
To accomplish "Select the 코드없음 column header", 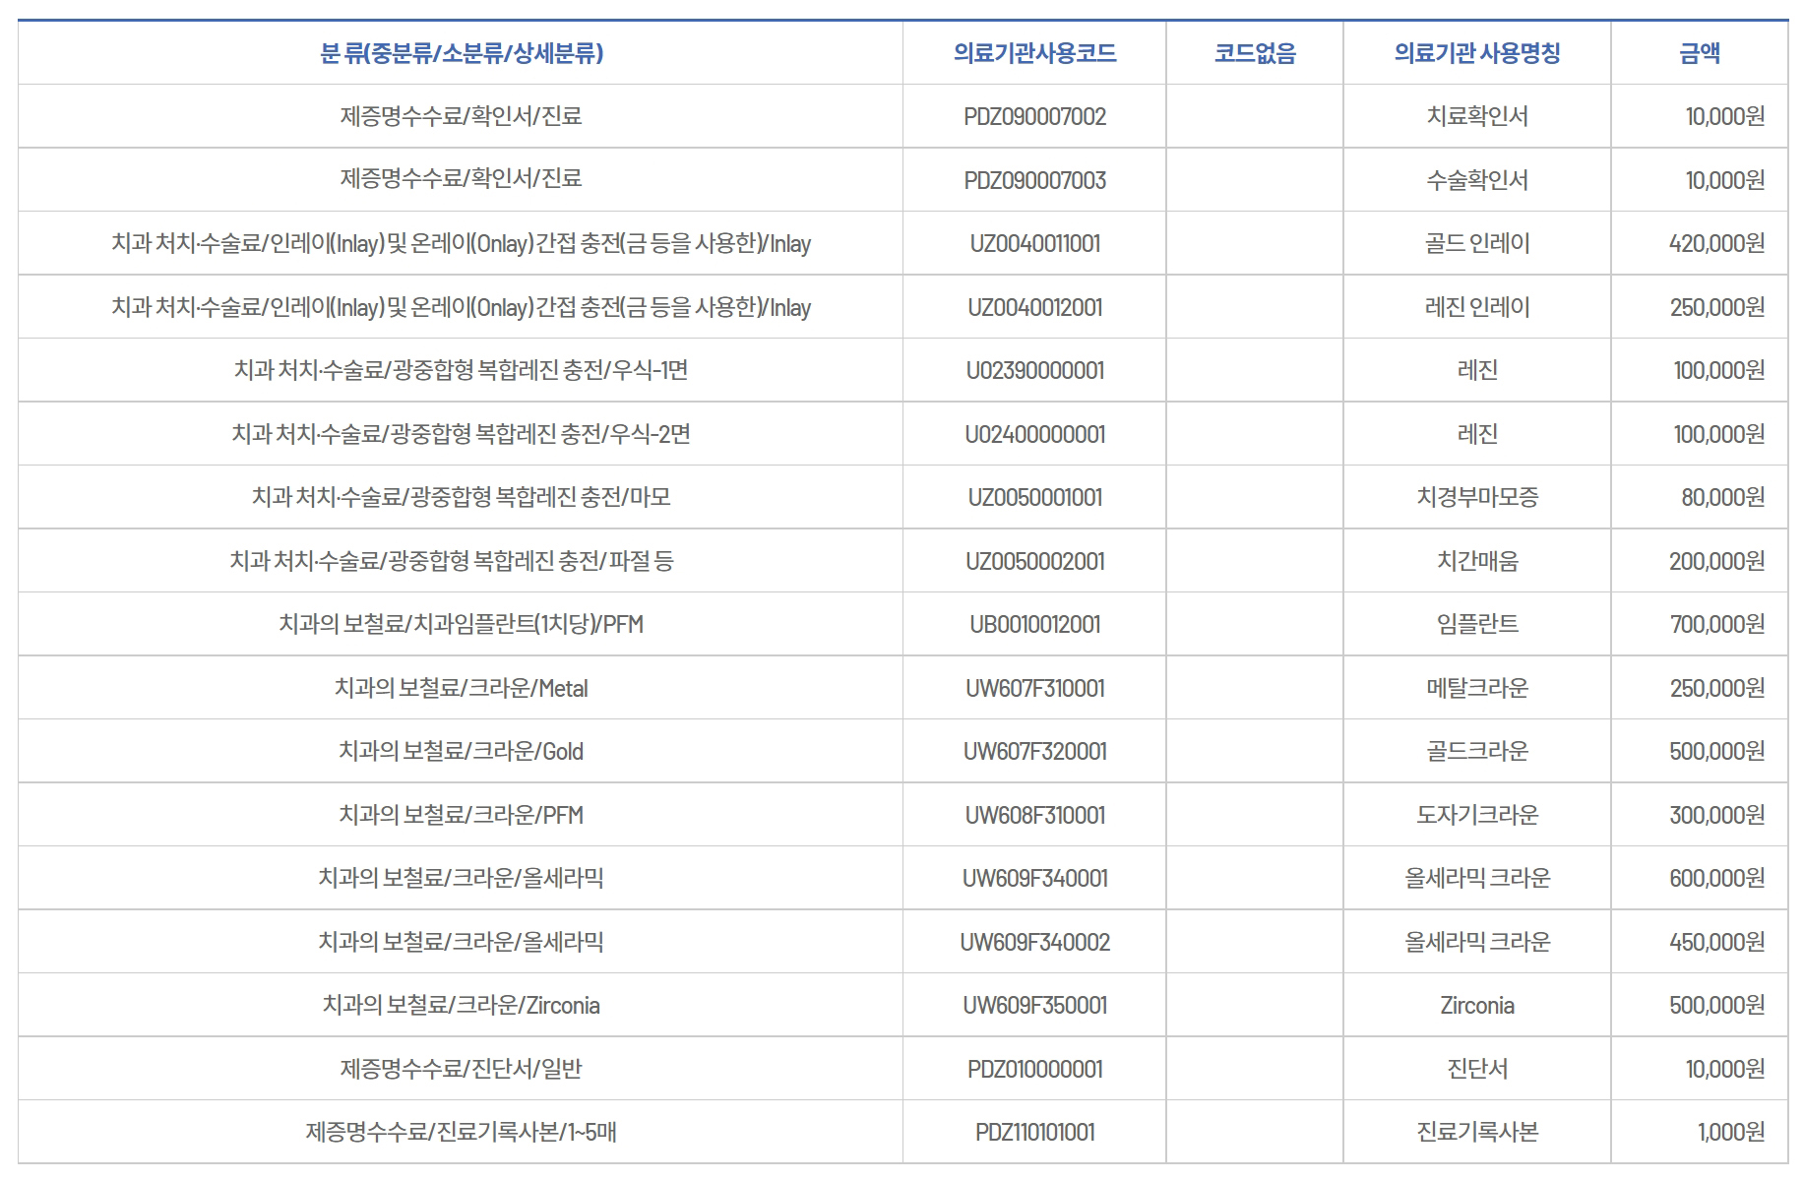I will (1255, 53).
